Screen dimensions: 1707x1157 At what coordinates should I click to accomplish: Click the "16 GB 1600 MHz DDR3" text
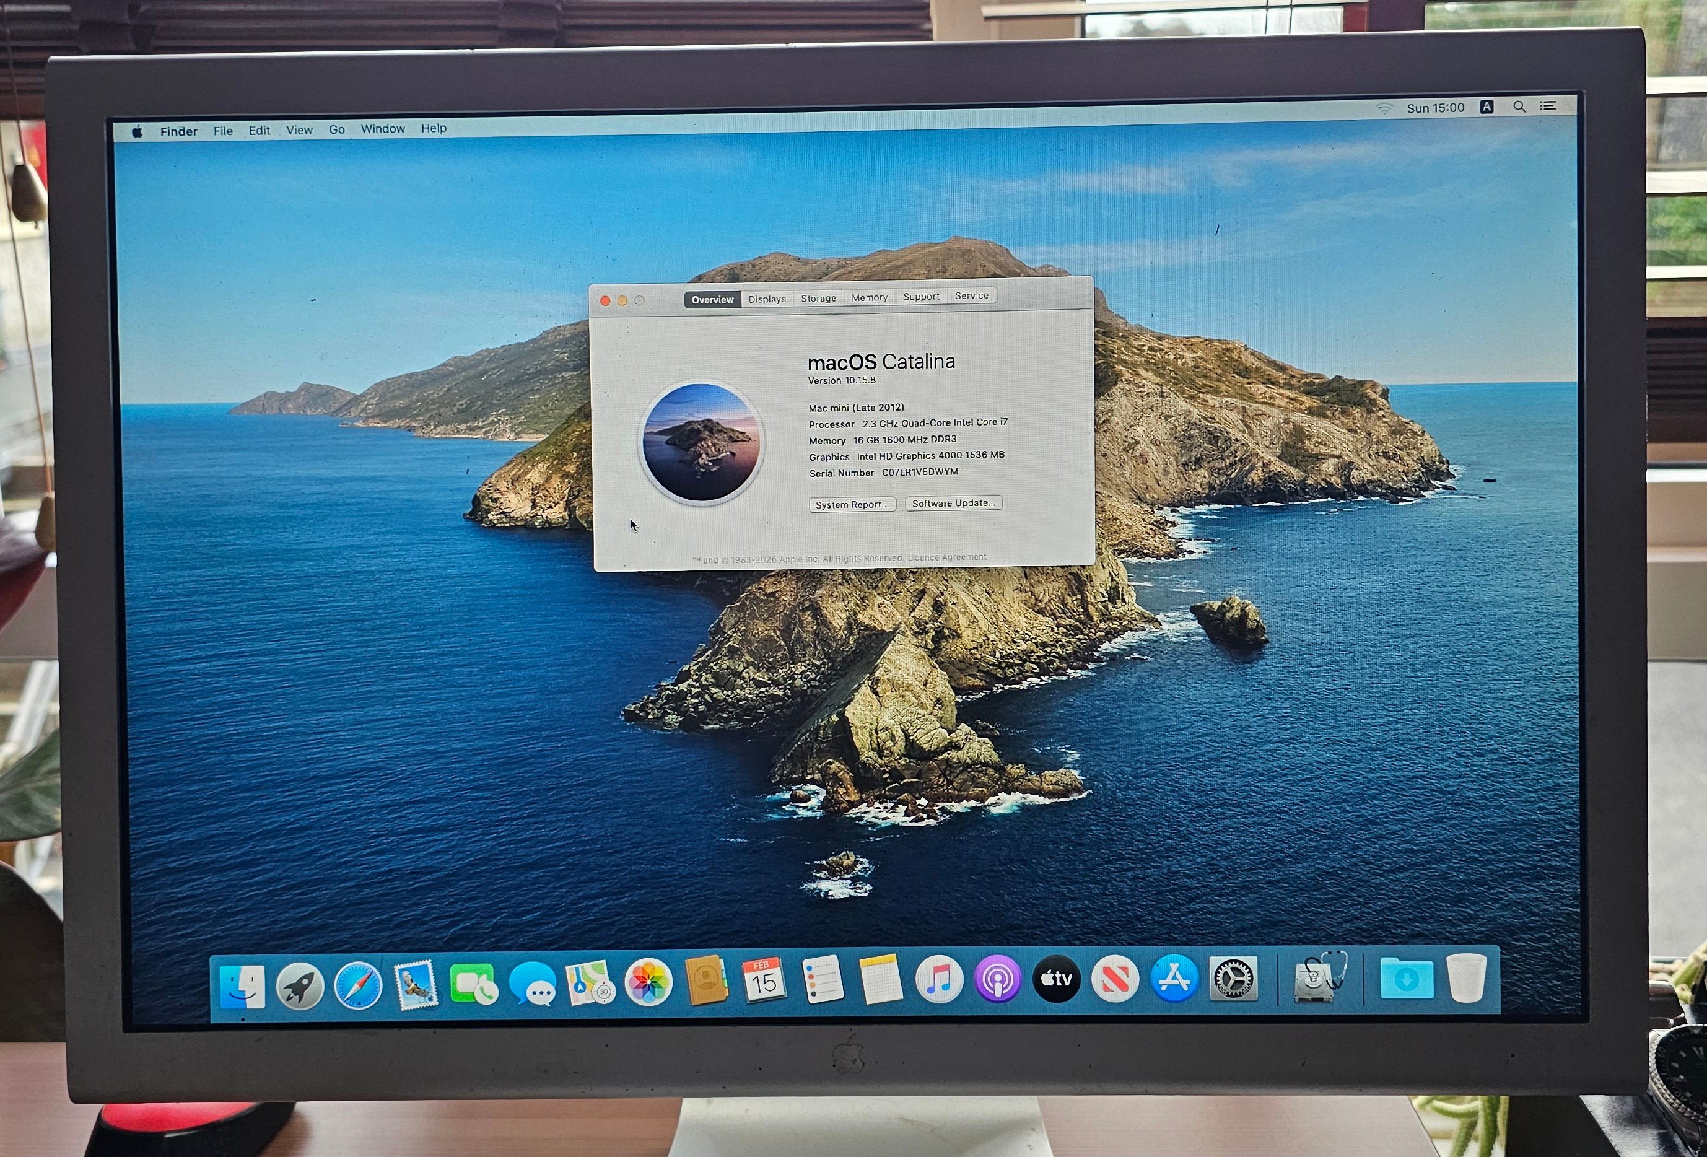pos(905,440)
